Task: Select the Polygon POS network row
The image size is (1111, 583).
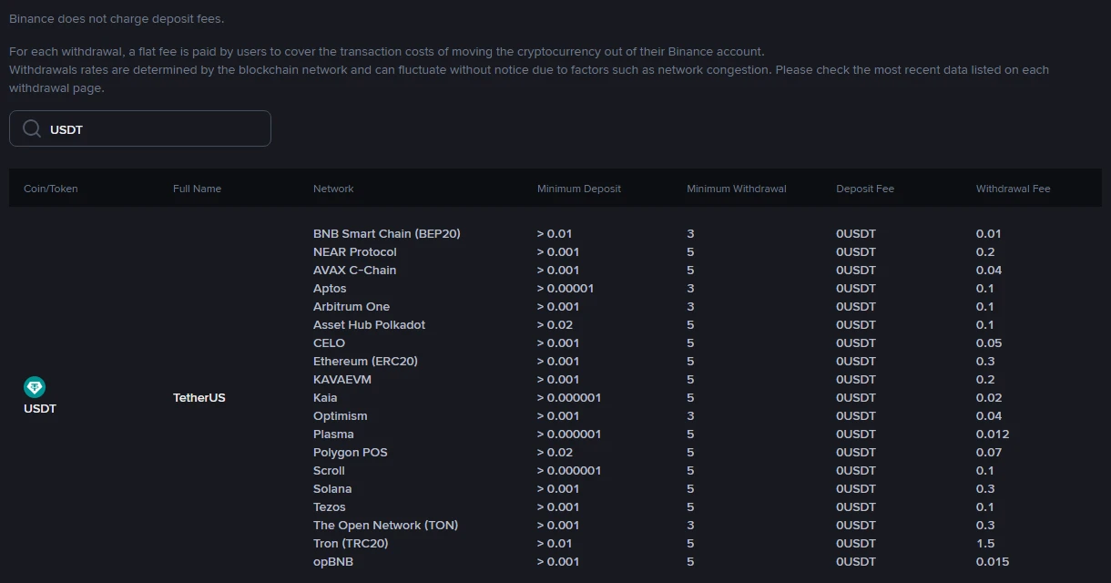Action: [351, 452]
